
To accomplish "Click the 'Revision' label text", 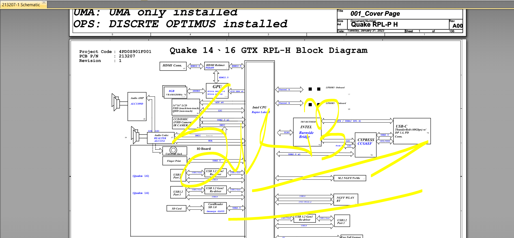I will 90,61.
